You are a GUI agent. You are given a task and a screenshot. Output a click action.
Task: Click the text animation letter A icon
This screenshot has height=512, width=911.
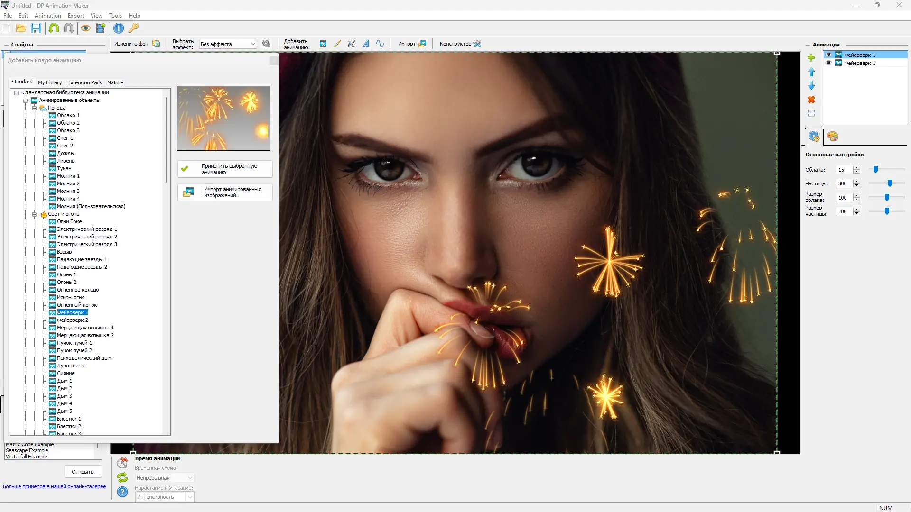[x=366, y=44]
